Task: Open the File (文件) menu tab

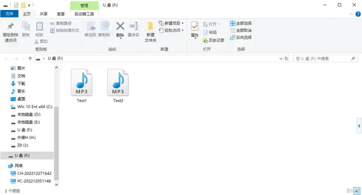Action: (9, 14)
